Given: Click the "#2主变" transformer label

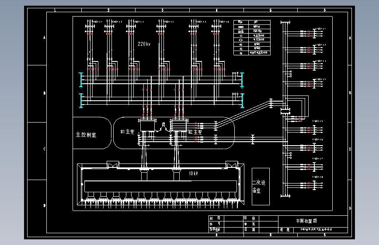Looking at the screenshot, I should click(x=195, y=132).
